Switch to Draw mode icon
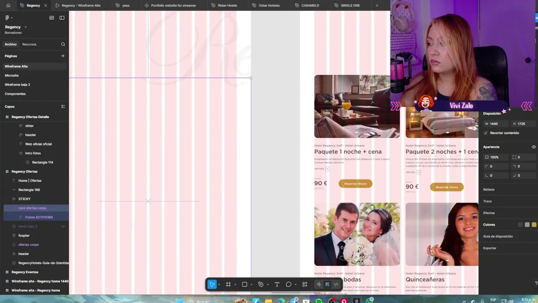The height and width of the screenshot is (303, 538). (x=319, y=284)
